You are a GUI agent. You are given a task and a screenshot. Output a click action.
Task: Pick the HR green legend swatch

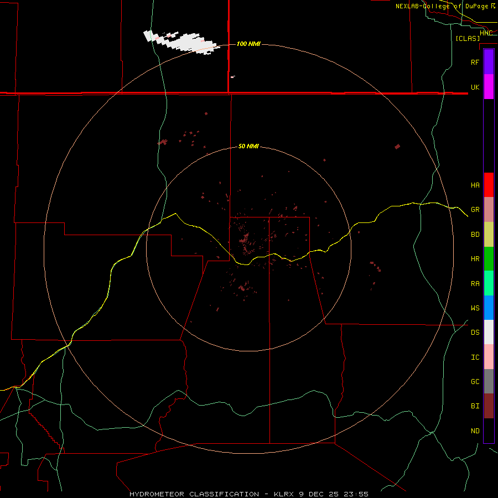coord(489,259)
